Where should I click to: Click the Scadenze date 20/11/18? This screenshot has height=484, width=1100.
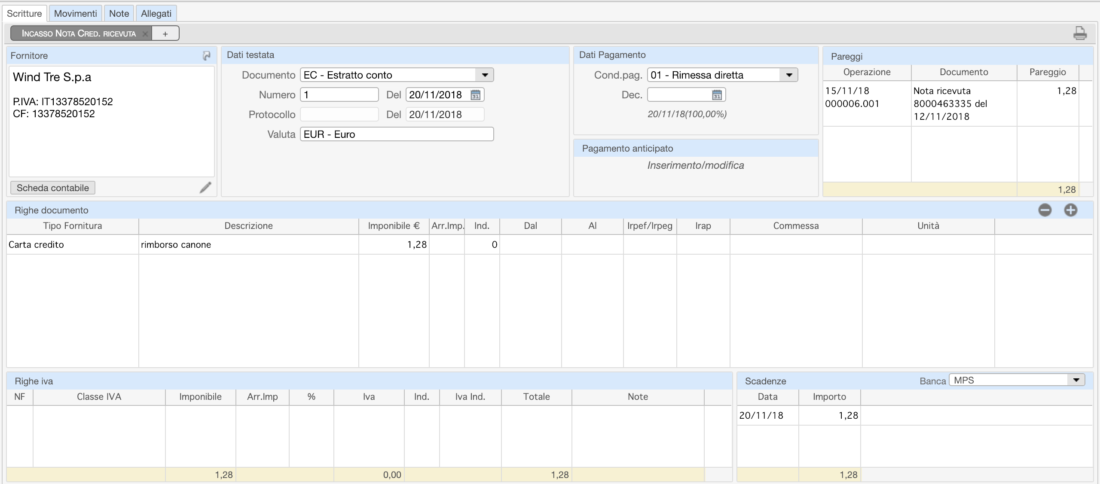click(768, 416)
